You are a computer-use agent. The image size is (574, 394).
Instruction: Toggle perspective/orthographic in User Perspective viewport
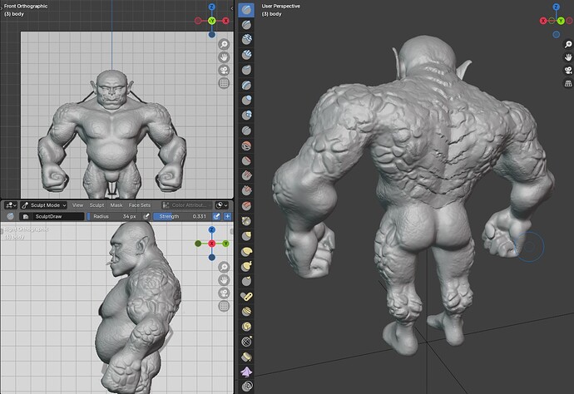click(568, 83)
